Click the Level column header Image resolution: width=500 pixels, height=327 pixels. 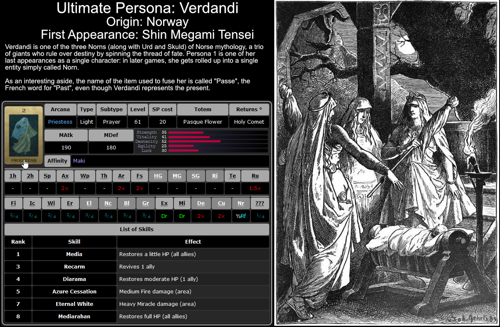138,110
